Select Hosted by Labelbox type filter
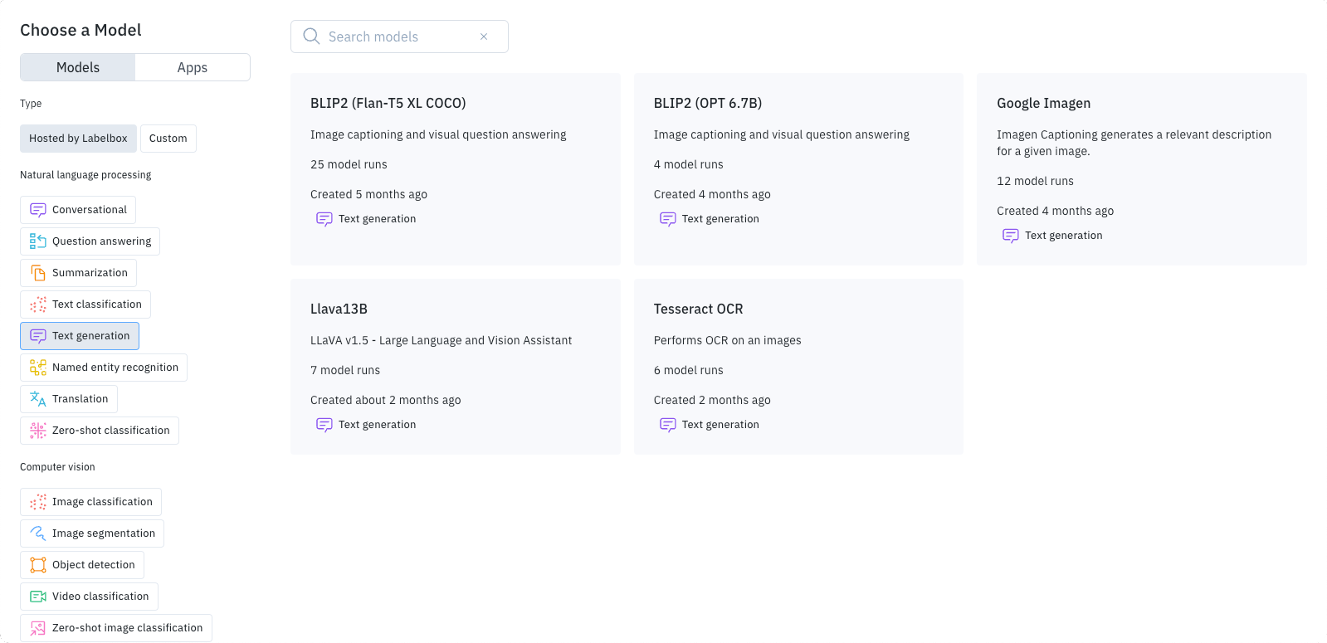Viewport: 1327px width, 643px height. (x=78, y=139)
